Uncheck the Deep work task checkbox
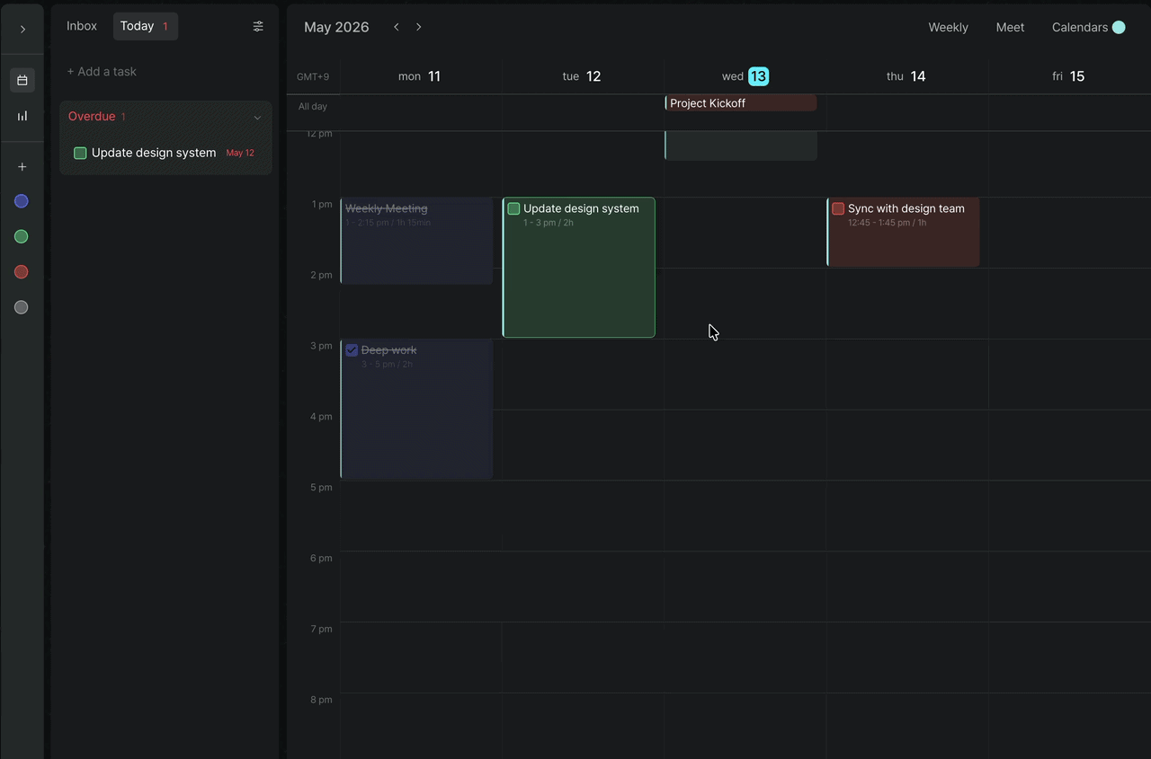This screenshot has width=1151, height=759. coord(352,350)
